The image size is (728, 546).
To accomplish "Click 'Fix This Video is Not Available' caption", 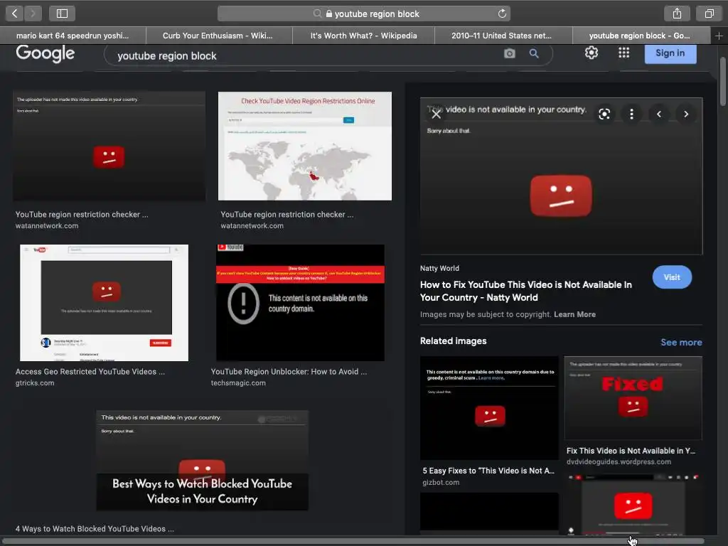I will click(x=631, y=451).
